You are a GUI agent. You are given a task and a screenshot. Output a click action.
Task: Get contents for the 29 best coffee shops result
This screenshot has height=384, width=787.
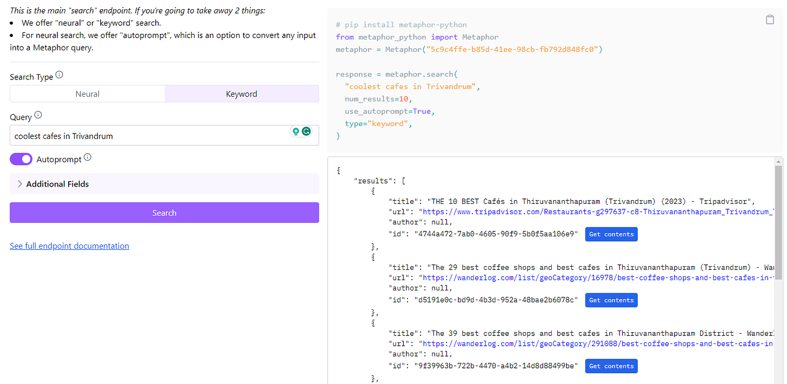611,300
